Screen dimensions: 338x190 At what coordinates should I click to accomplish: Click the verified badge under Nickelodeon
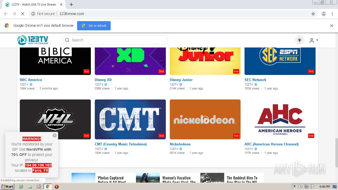click(181, 149)
